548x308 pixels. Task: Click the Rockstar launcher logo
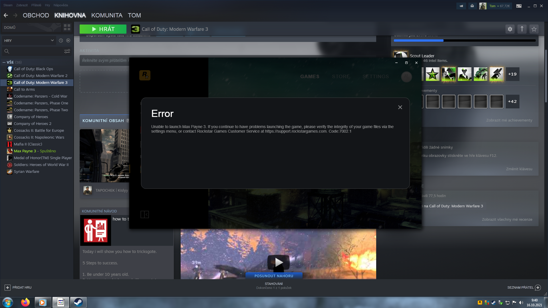tap(145, 75)
